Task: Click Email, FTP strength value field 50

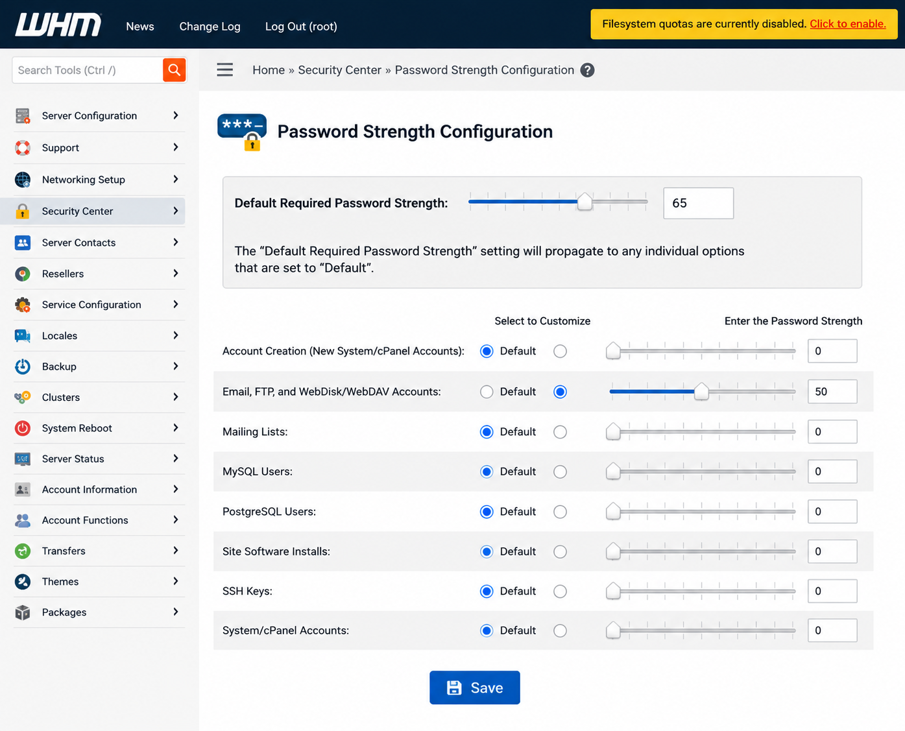Action: point(832,391)
